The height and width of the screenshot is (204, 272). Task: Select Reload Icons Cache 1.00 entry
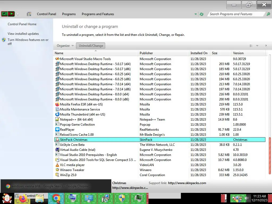click(x=77, y=135)
